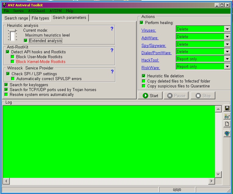Open the File menu

point(6,11)
